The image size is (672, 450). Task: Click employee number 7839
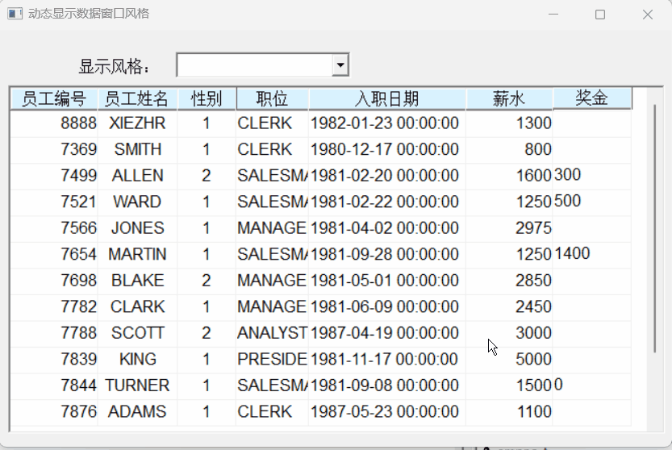[x=78, y=359]
